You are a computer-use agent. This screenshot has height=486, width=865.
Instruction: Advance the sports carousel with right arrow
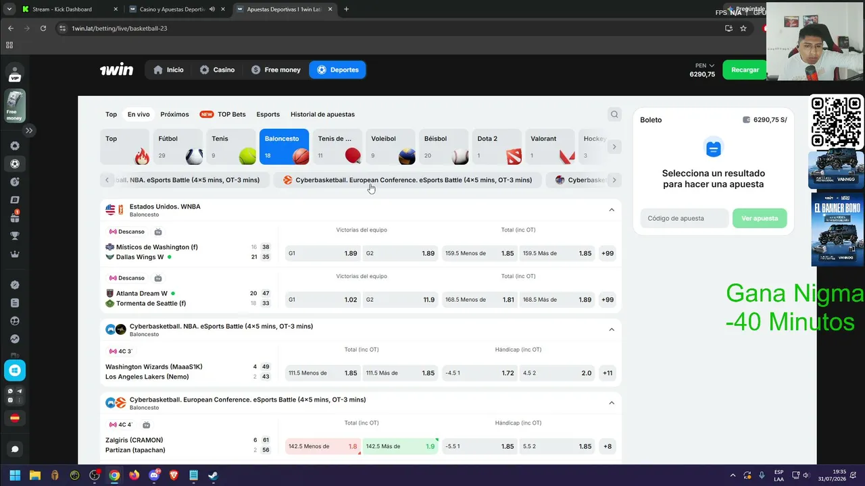click(614, 146)
